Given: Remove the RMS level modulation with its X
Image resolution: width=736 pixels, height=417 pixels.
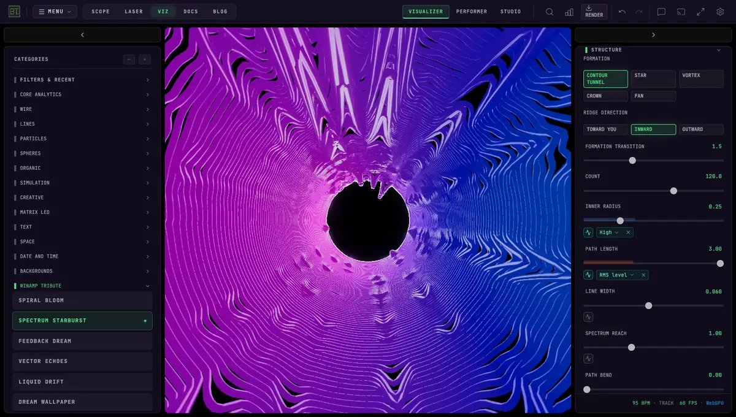Looking at the screenshot, I should 643,275.
